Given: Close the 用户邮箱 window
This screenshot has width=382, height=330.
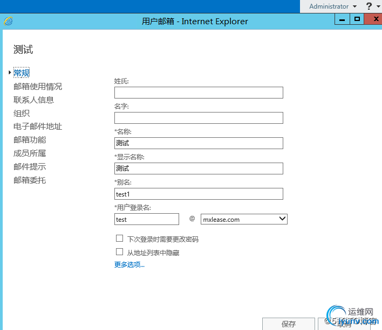Looking at the screenshot, I should (x=373, y=19).
